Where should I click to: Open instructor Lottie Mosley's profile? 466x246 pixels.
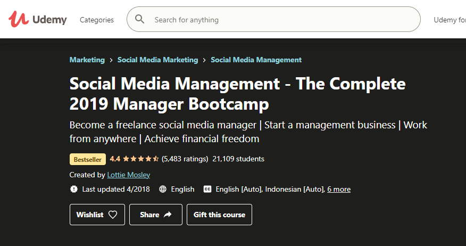[x=129, y=175]
